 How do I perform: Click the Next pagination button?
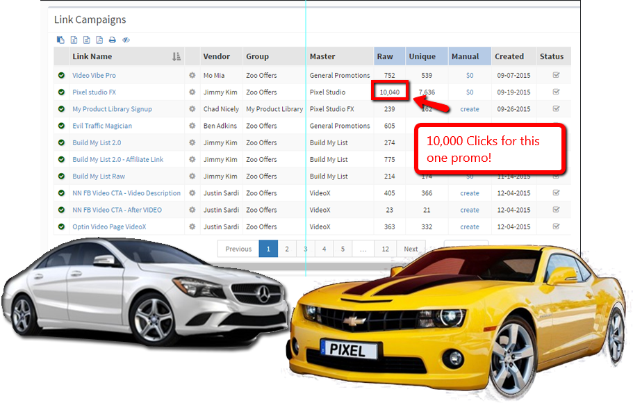point(411,249)
